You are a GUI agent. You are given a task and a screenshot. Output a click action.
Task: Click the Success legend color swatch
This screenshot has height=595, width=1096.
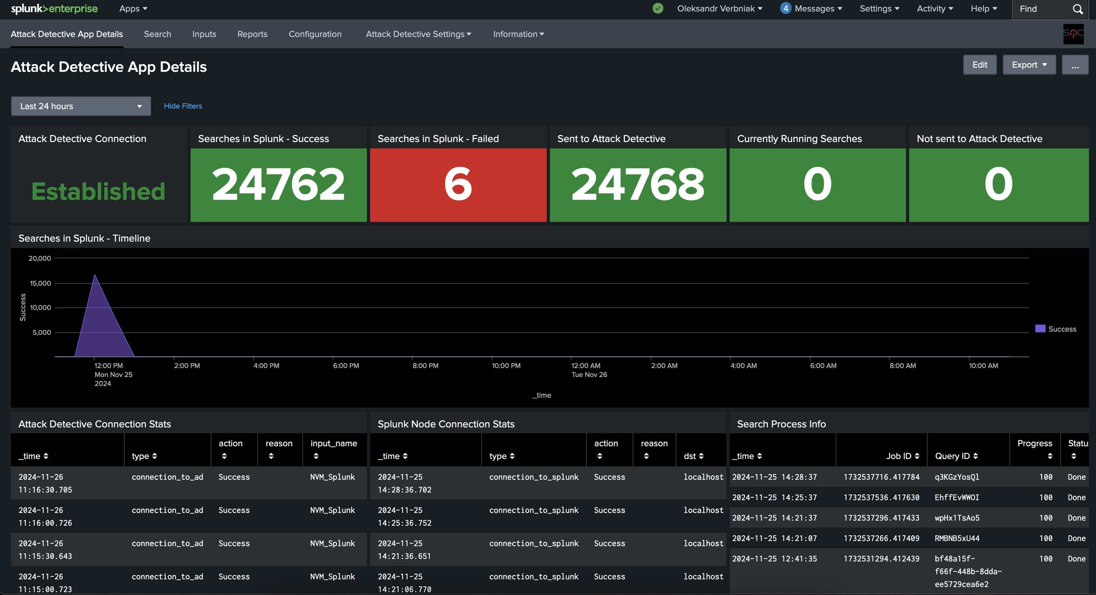point(1040,329)
